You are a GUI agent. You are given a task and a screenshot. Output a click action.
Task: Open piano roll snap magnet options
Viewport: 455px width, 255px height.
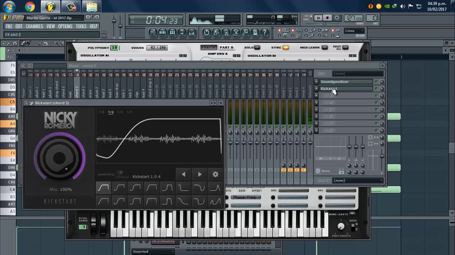[15, 43]
